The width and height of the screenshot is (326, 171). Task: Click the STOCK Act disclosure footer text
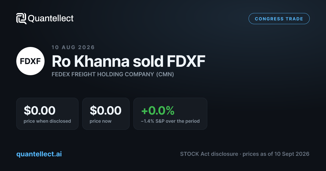pyautogui.click(x=209, y=154)
